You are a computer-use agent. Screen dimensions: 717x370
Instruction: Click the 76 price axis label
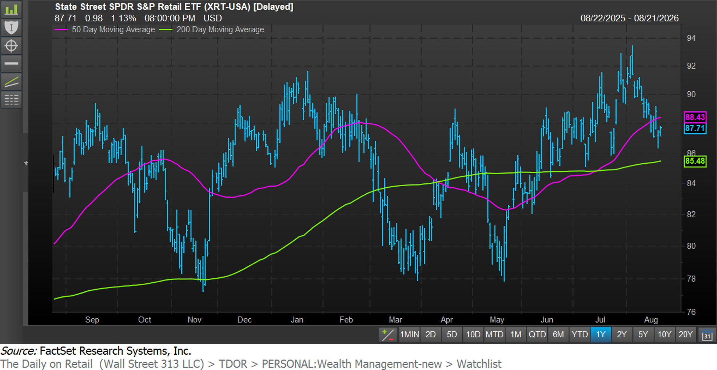[691, 312]
